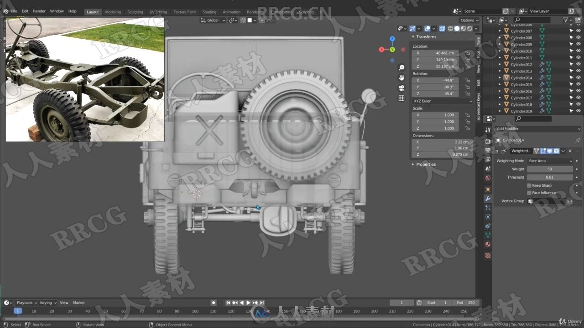This screenshot has width=584, height=328.
Task: Select rendered viewport shading mode
Action: pos(469,28)
